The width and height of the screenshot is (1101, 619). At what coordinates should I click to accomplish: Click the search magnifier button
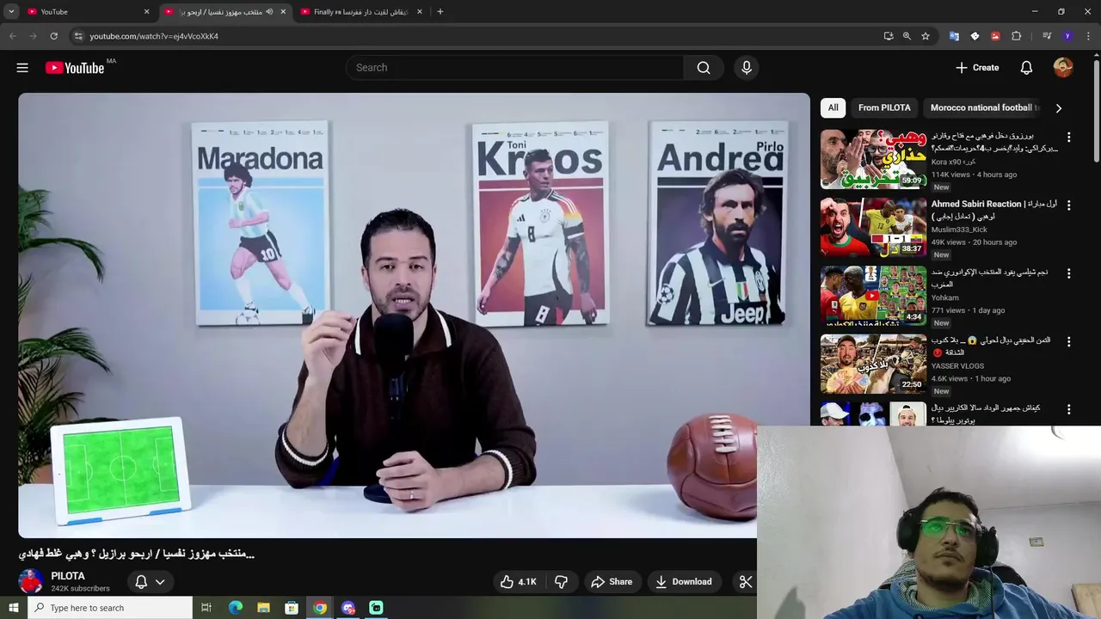pos(704,68)
